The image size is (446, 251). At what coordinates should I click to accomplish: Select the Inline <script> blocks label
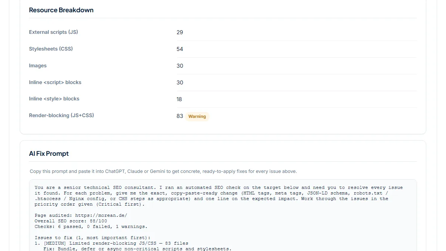[x=55, y=82]
